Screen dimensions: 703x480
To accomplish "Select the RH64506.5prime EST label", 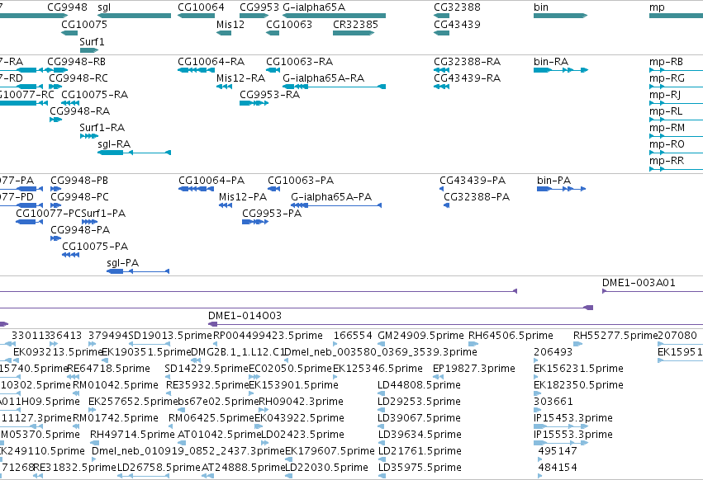I will coord(511,336).
